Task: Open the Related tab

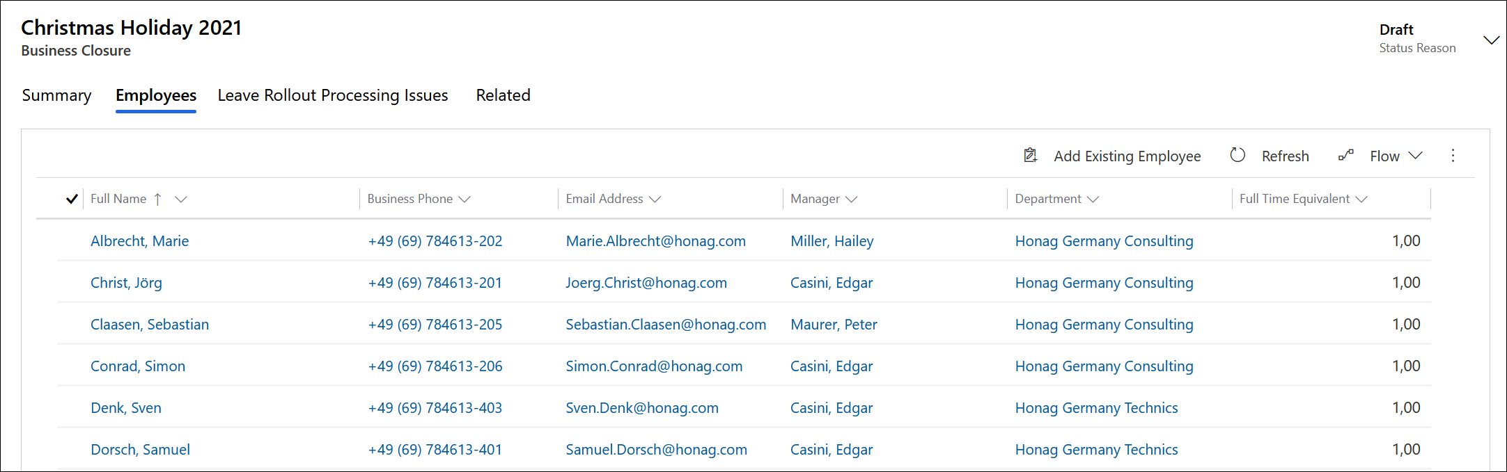Action: (x=503, y=95)
